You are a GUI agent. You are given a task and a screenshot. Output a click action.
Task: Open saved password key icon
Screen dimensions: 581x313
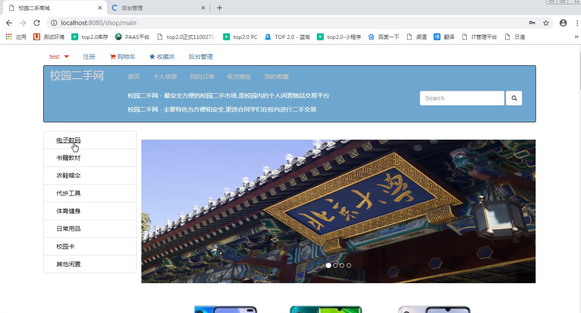(x=532, y=23)
